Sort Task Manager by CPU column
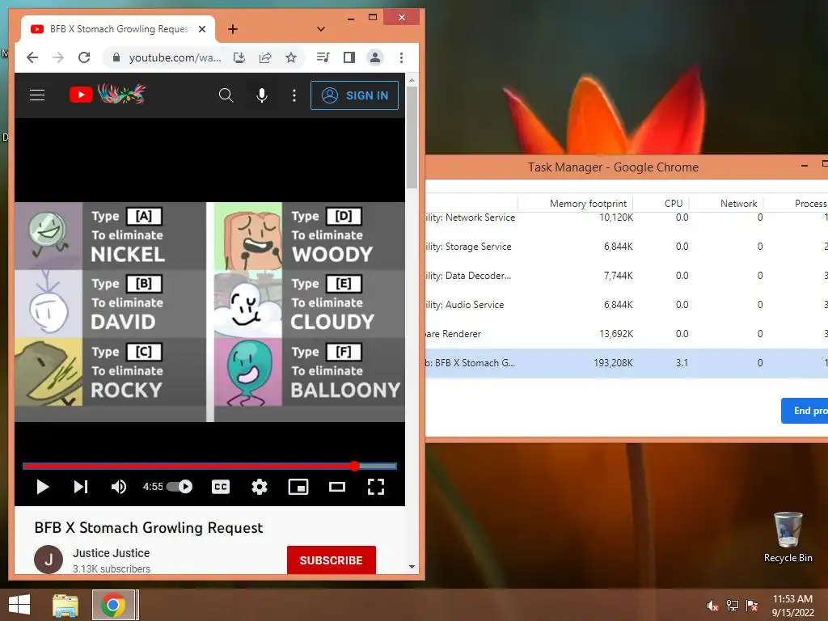Viewport: 828px width, 621px height. (674, 203)
